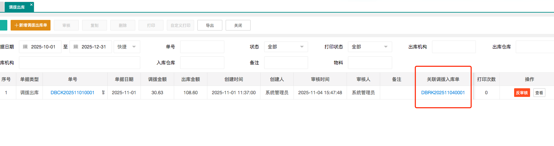554x146 pixels.
Task: Click the 打印次数 column header
Action: point(486,79)
